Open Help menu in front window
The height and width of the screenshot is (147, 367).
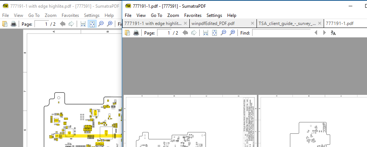pyautogui.click(x=232, y=15)
